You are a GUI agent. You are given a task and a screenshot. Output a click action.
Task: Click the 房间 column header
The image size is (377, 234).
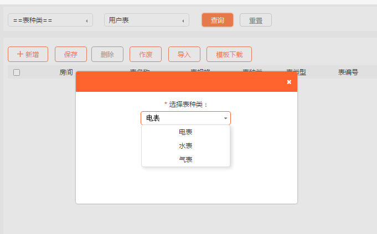point(66,72)
